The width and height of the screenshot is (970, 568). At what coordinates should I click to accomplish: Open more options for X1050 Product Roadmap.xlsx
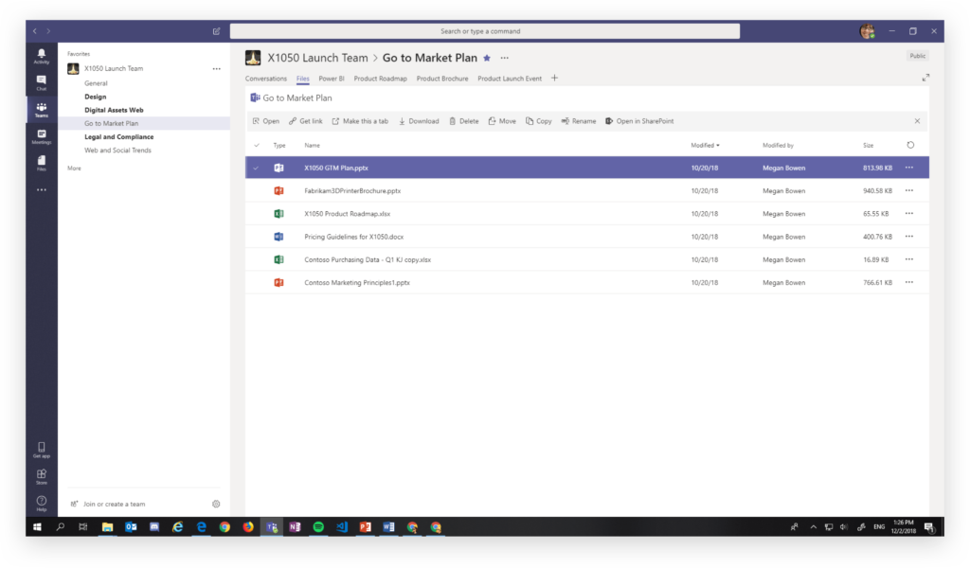pyautogui.click(x=908, y=213)
